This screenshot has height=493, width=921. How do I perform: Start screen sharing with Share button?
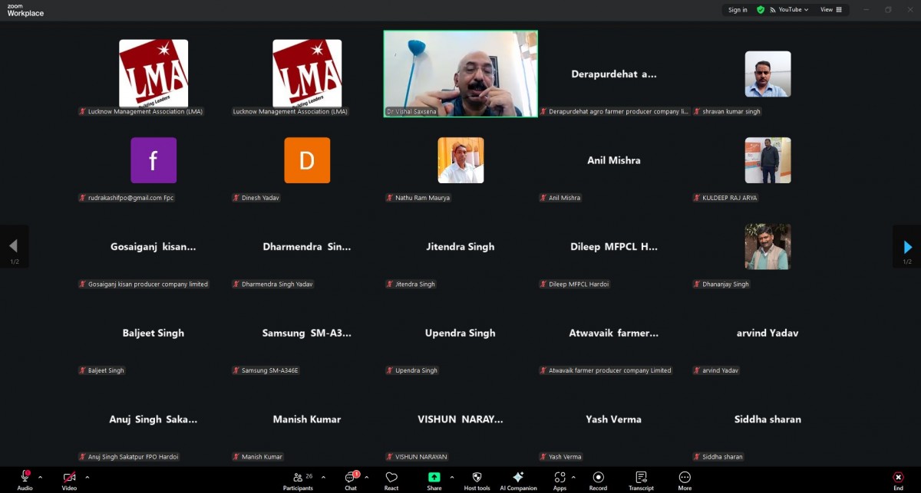(x=434, y=478)
